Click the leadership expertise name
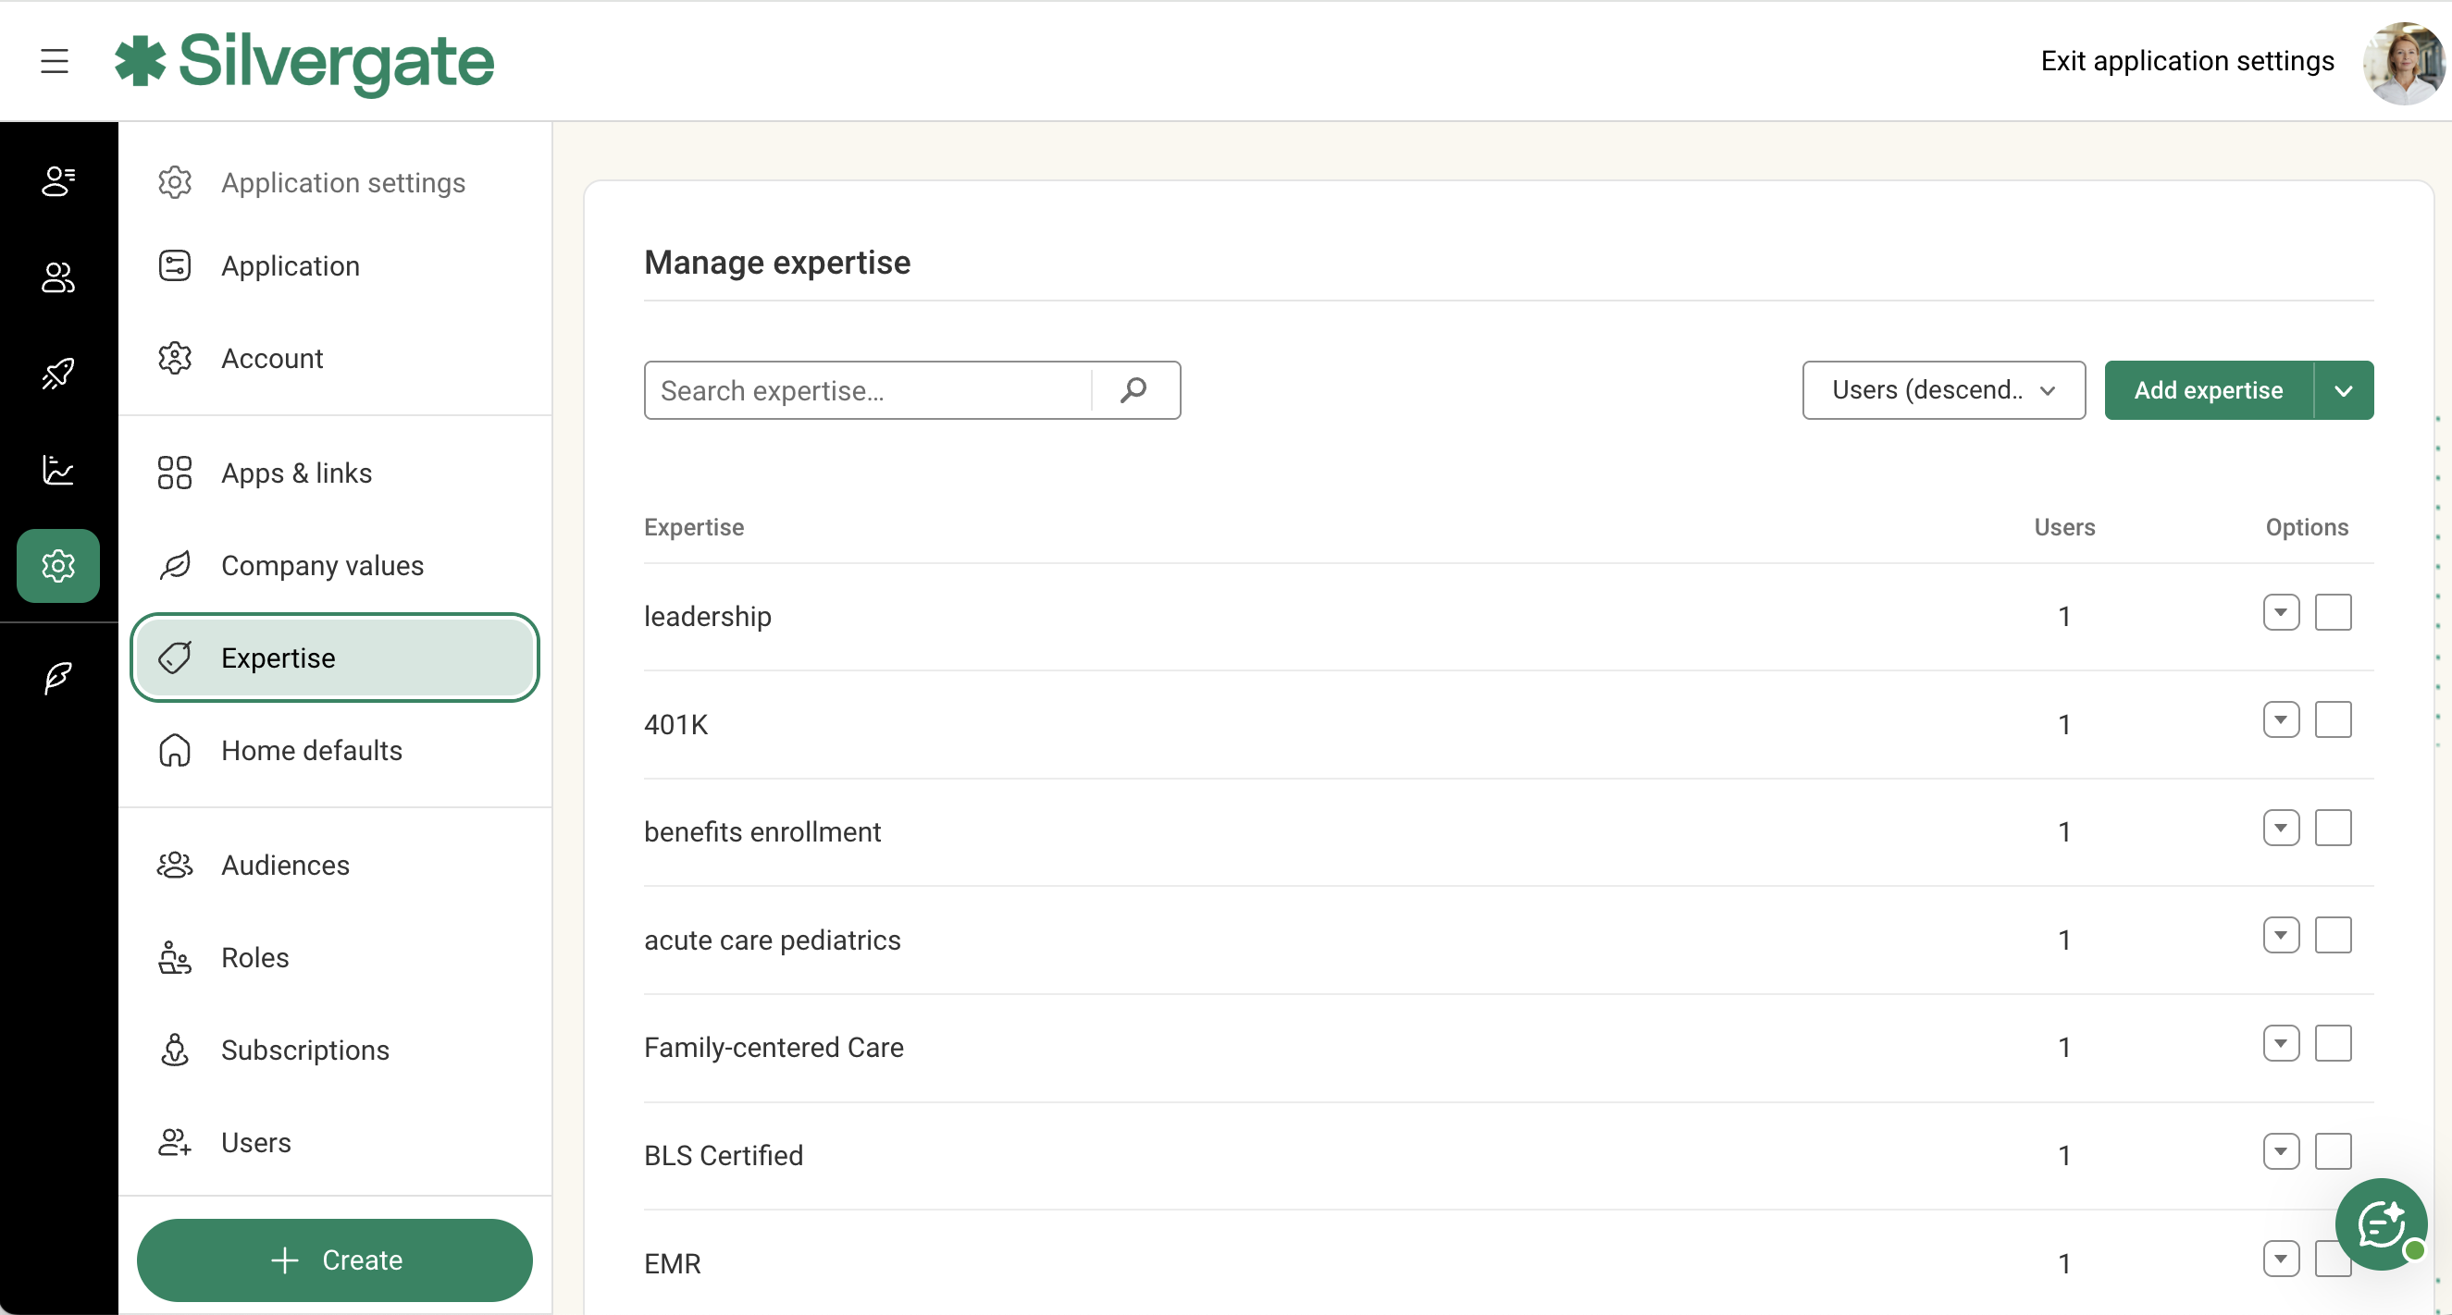2452x1315 pixels. 707,617
